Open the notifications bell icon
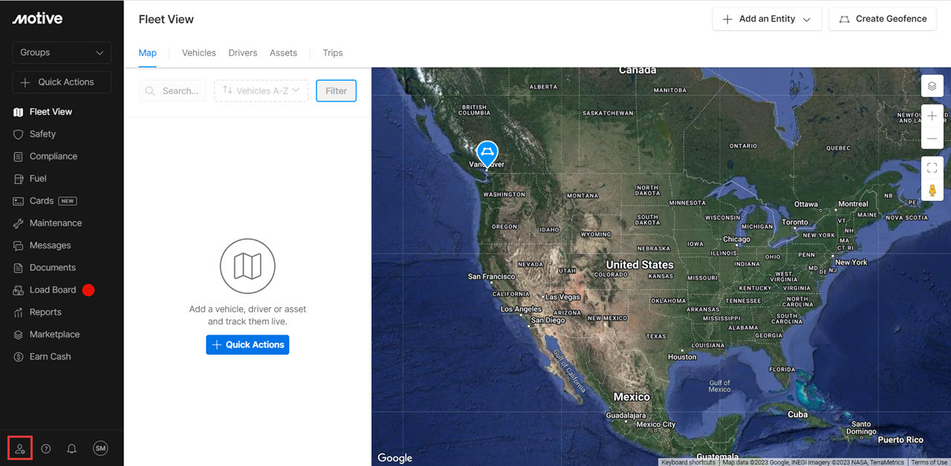 click(72, 449)
